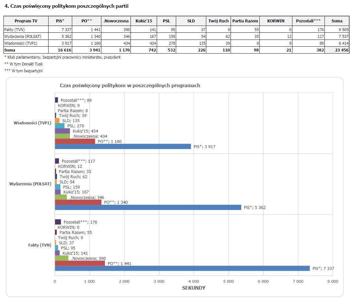Click the chart's 'Fakty (TVN)' axis category label
This screenshot has height=300, width=352.
pyautogui.click(x=40, y=245)
